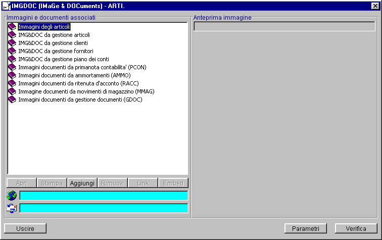Select Immagine documenti da movimenti di magazzino (MMAG)
Image resolution: width=382 pixels, height=240 pixels.
click(x=86, y=91)
